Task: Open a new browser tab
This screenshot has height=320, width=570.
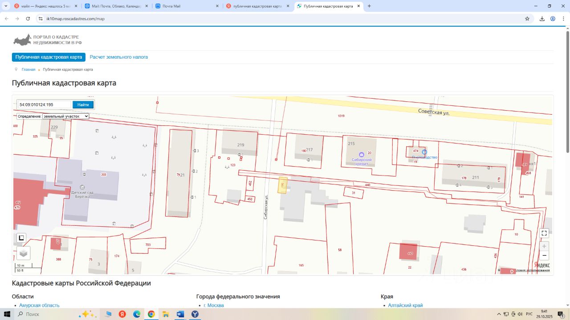Action: (369, 6)
